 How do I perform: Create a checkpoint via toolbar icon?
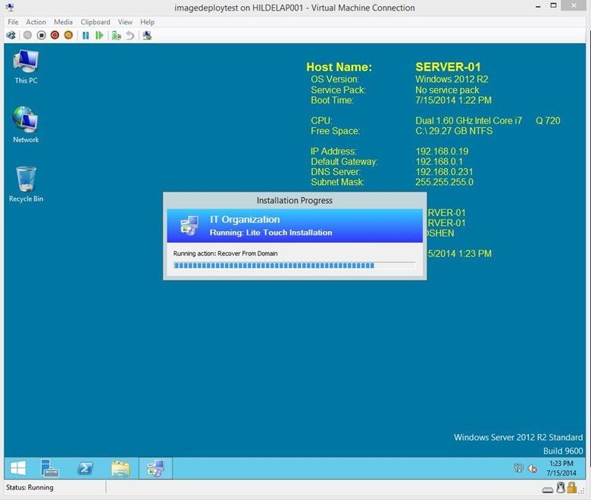tap(116, 36)
